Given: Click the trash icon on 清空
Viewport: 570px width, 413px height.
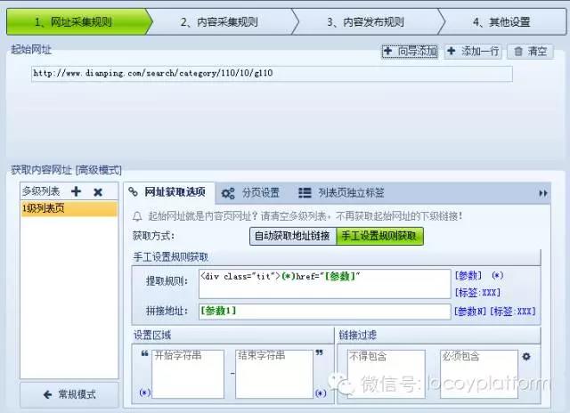Looking at the screenshot, I should click(x=518, y=52).
